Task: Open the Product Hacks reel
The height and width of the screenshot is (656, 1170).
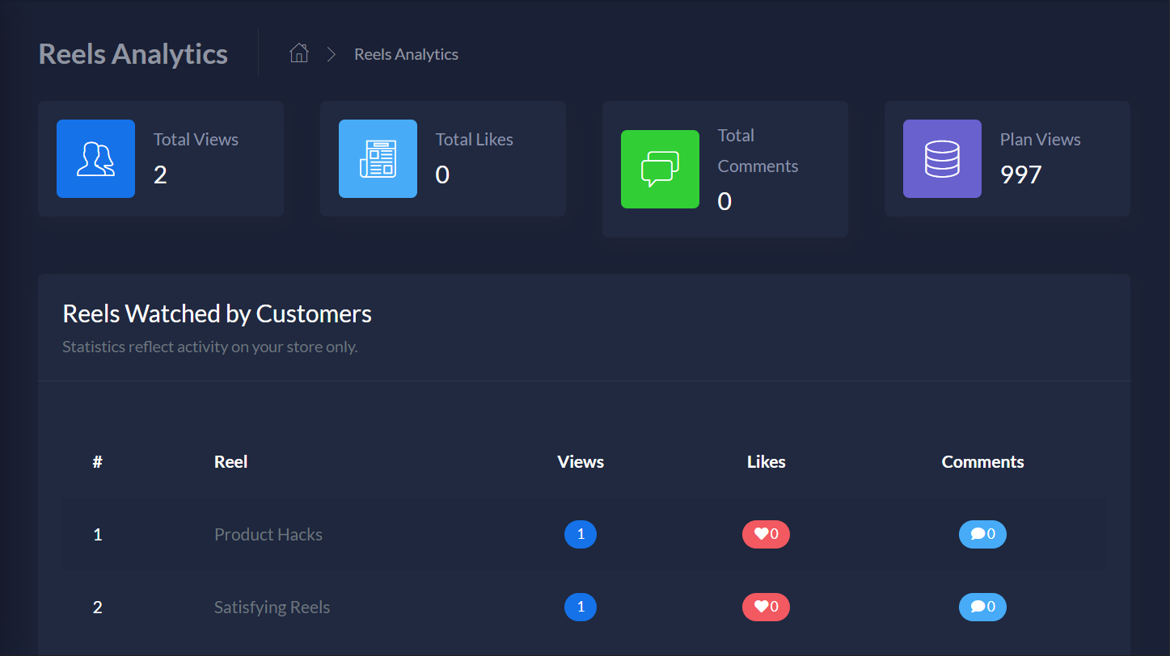Action: coord(268,534)
